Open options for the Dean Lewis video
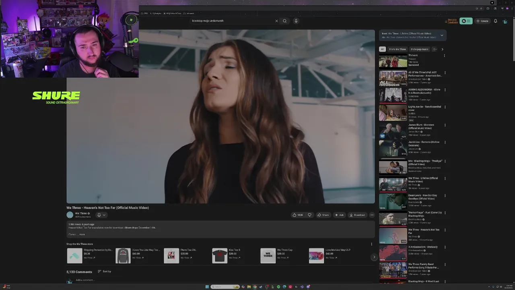This screenshot has height=290, width=515. point(445,196)
